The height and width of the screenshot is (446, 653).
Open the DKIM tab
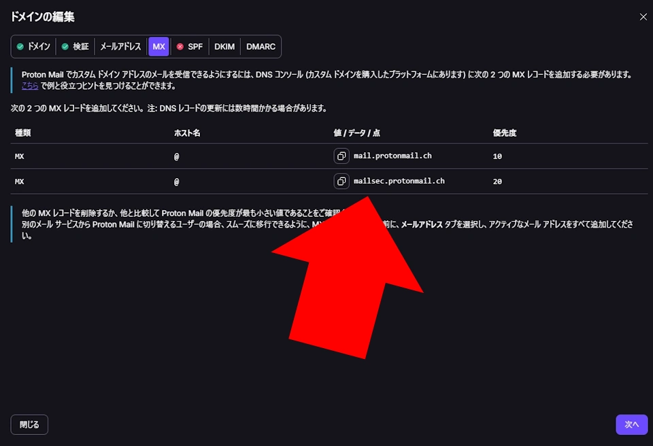pyautogui.click(x=224, y=47)
